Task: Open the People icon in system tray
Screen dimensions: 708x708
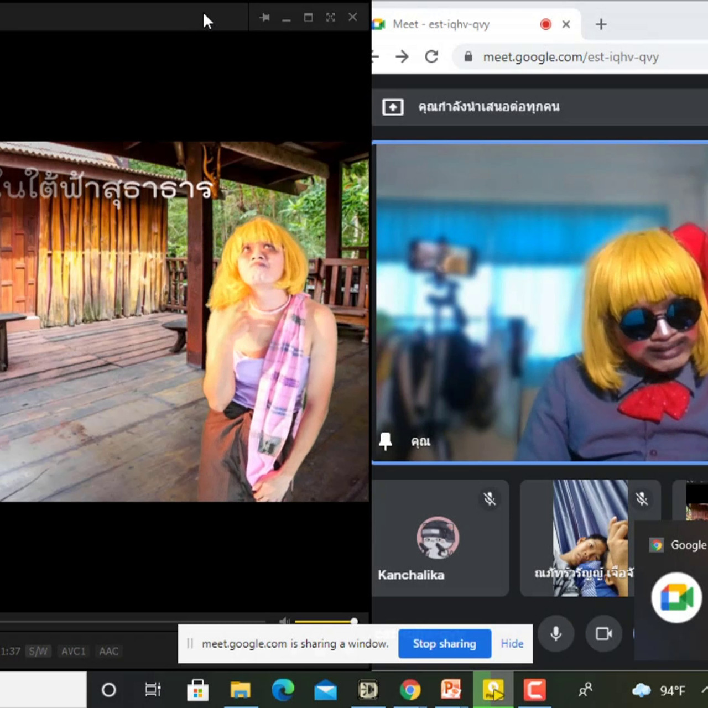Action: (585, 690)
